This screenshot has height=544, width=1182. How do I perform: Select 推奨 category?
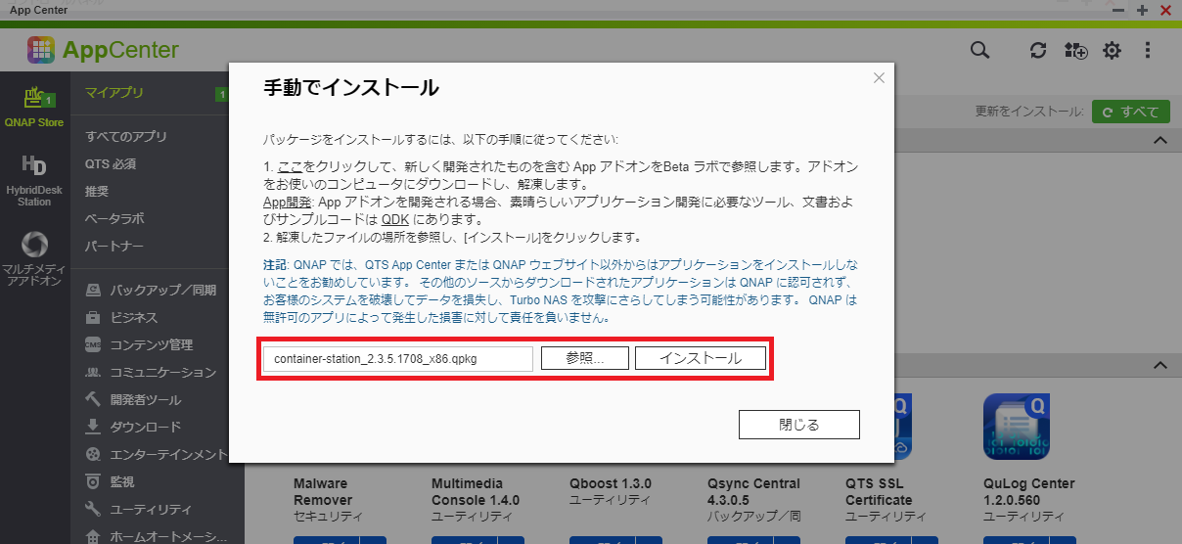(x=97, y=191)
